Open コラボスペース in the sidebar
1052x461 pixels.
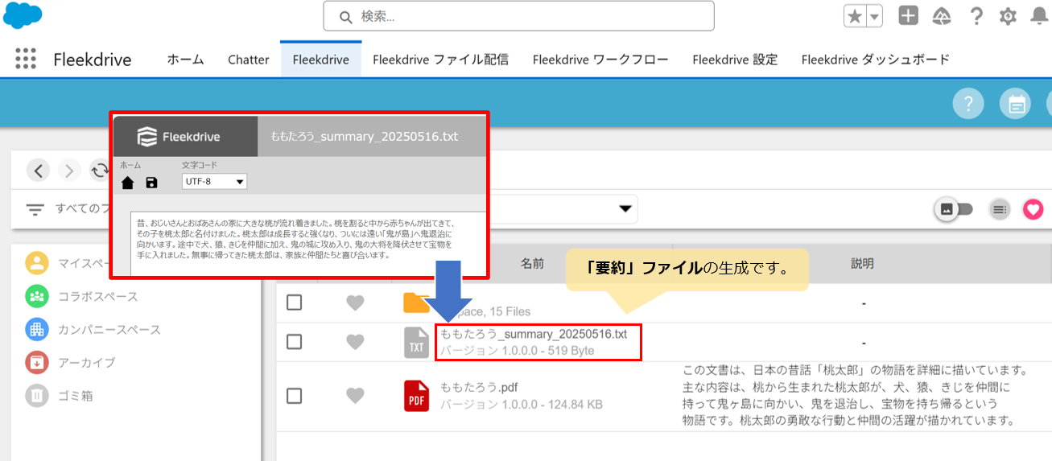81,296
